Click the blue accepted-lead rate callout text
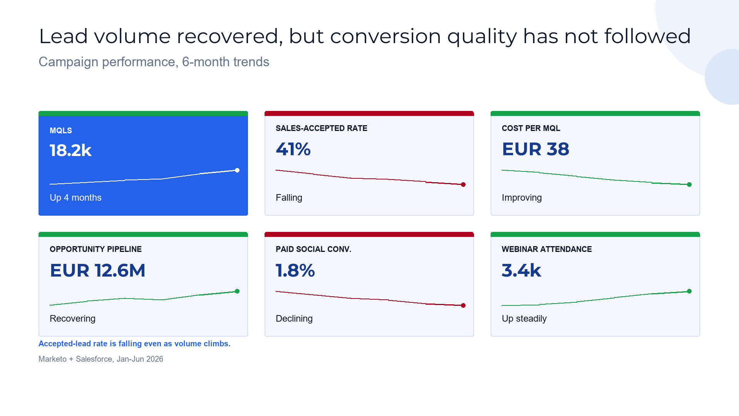The height and width of the screenshot is (416, 739). click(134, 344)
